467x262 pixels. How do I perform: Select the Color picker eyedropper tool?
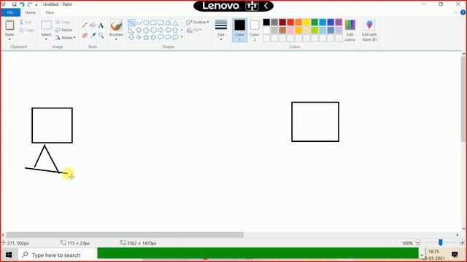93,36
